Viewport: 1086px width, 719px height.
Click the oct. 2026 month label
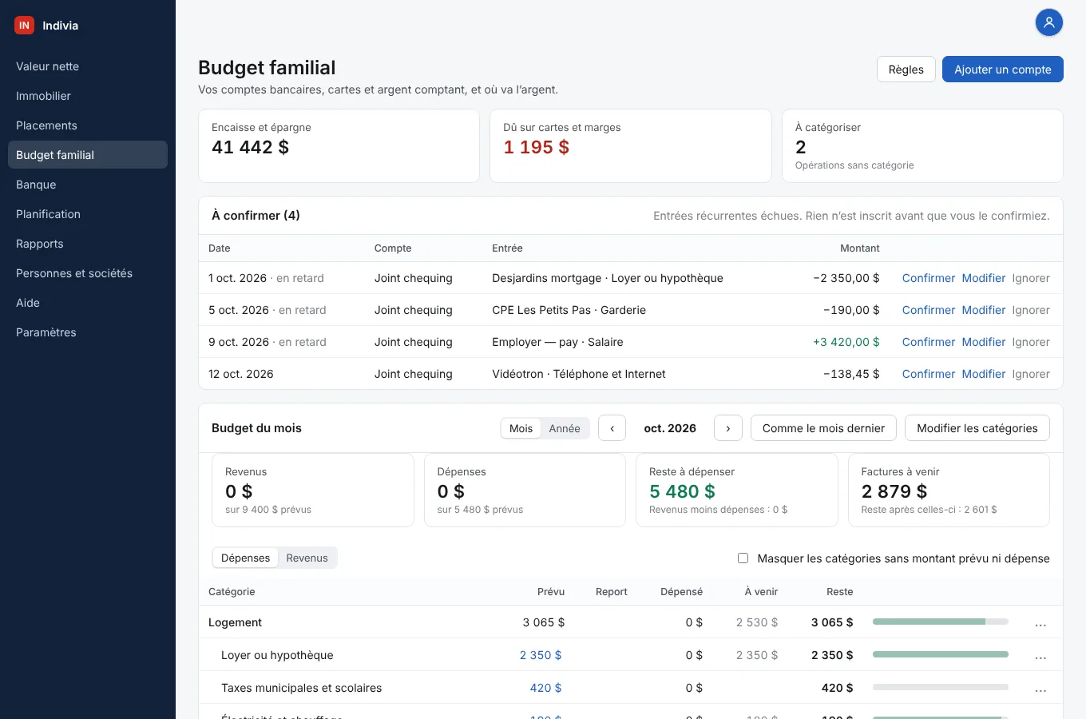[670, 428]
